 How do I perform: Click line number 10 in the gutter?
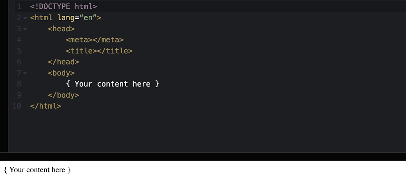click(17, 106)
